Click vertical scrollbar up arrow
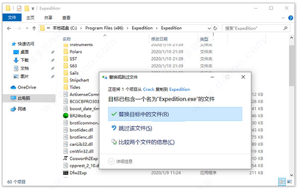This screenshot has width=298, height=189. point(292,38)
